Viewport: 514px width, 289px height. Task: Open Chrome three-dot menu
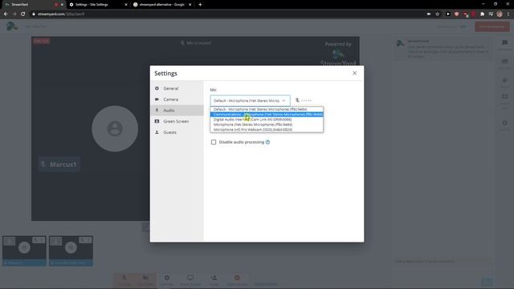(x=508, y=14)
